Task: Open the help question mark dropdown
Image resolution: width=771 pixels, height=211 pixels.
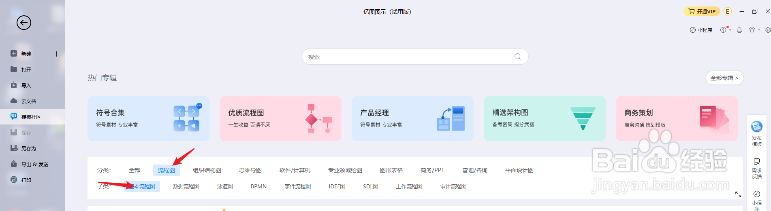Action: 725,30
